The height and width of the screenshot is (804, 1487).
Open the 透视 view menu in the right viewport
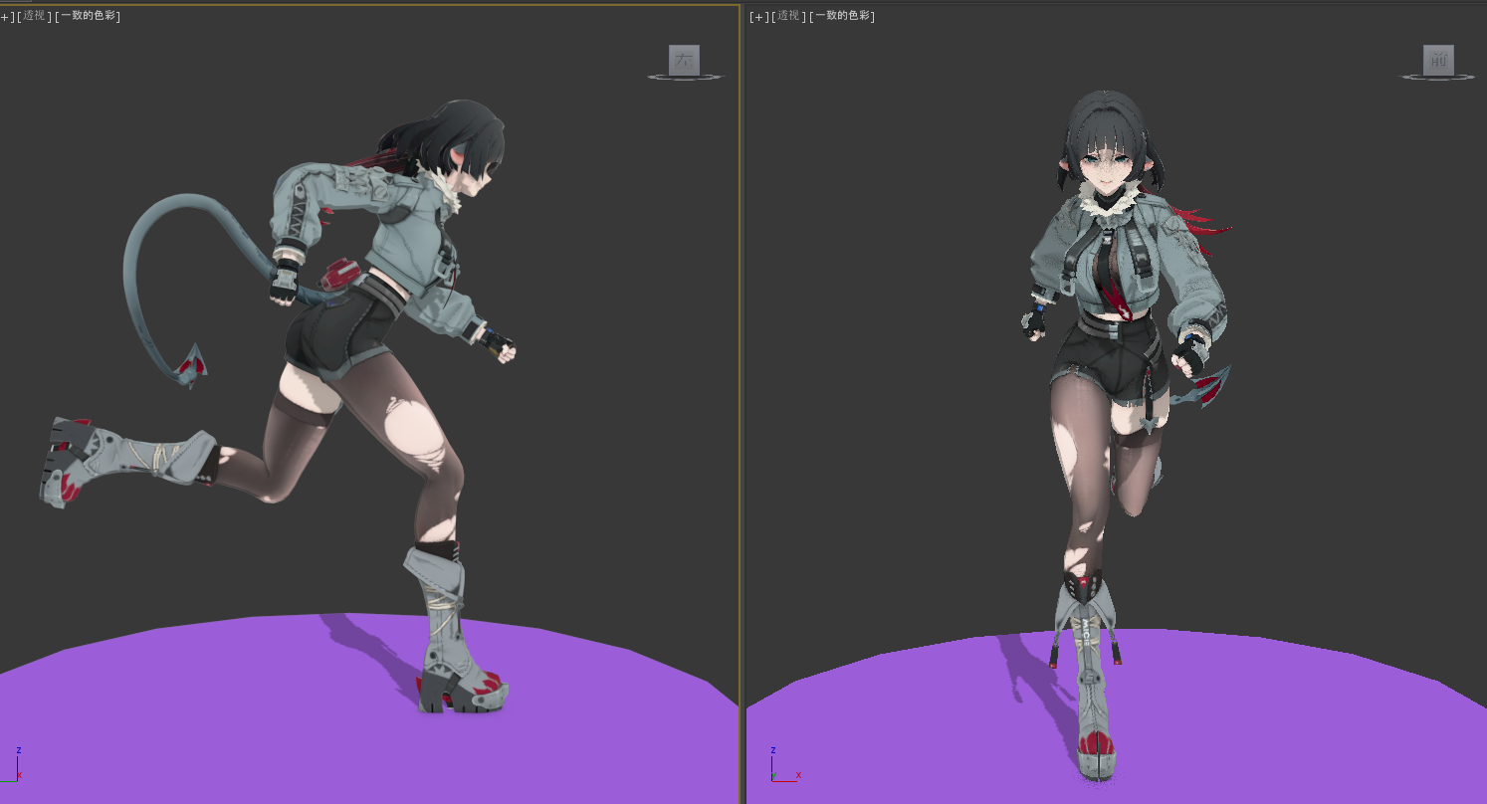pos(789,16)
